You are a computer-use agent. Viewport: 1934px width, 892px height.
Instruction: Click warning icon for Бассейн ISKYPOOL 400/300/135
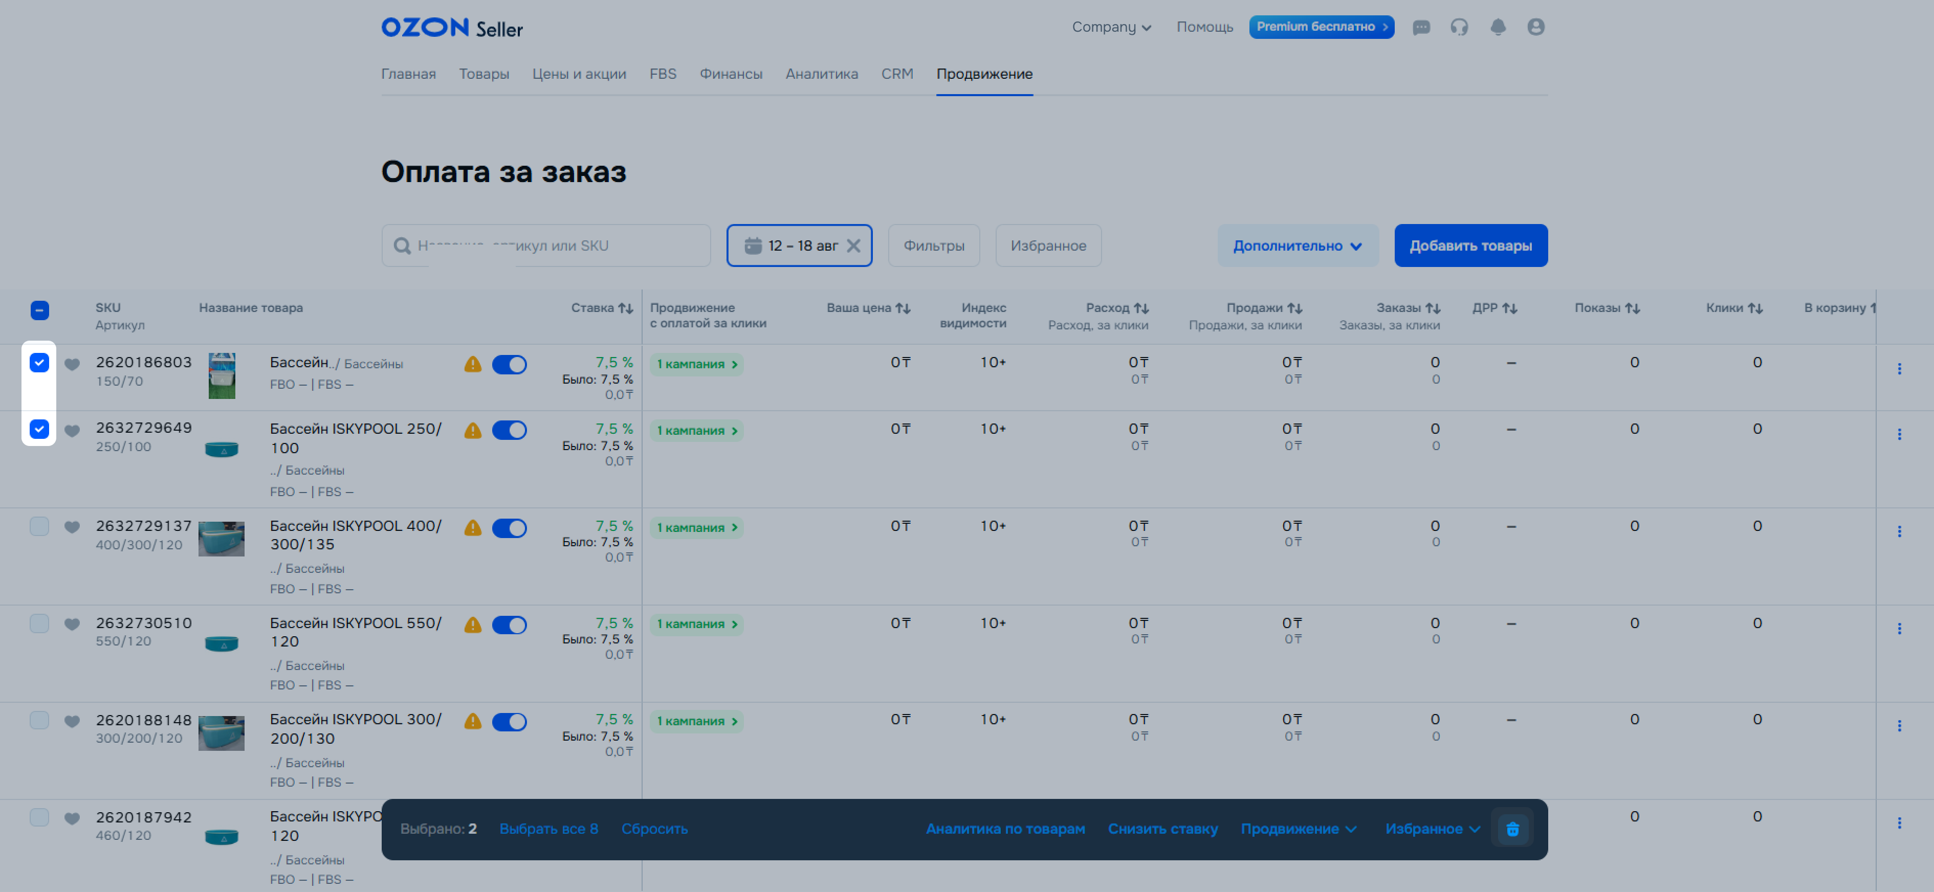coord(472,527)
